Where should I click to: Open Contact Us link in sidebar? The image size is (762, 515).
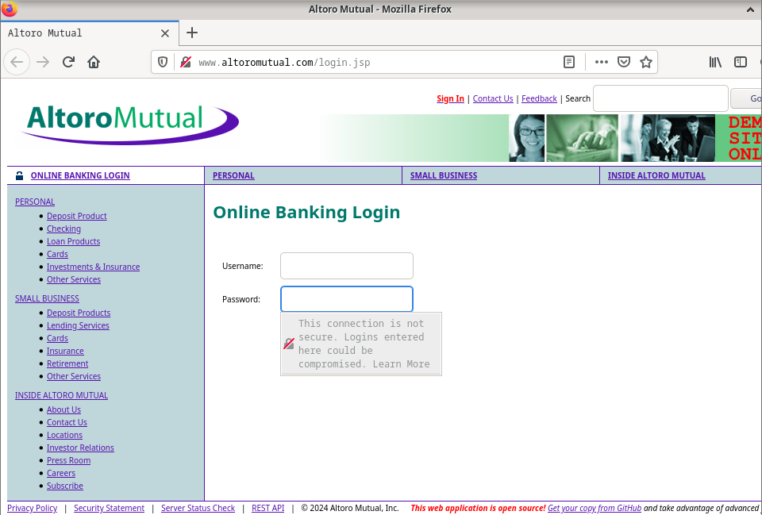tap(67, 422)
